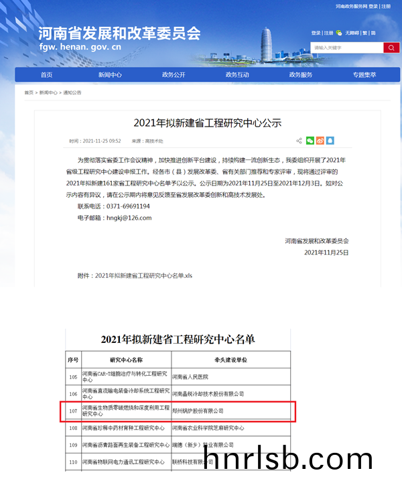Click the source text 来源:高技术处

(x=147, y=141)
